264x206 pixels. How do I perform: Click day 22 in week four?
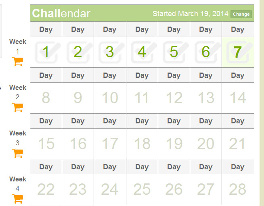point(46,189)
